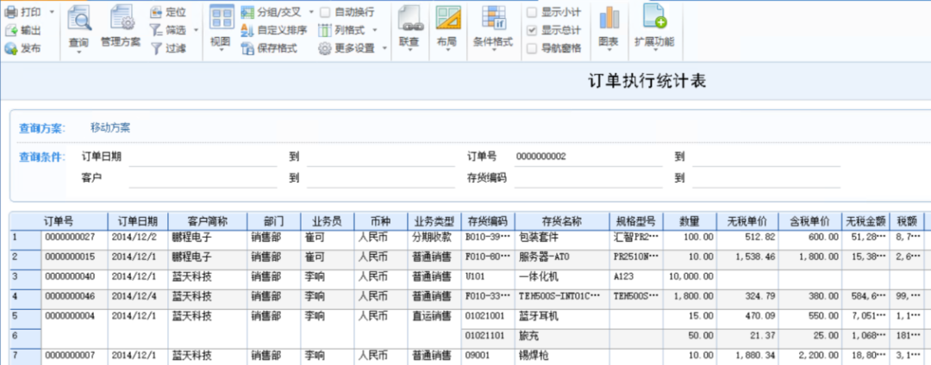Viewport: 931px width, 365px height.
Task: Expand the 列格式 dropdown arrow
Action: (375, 30)
